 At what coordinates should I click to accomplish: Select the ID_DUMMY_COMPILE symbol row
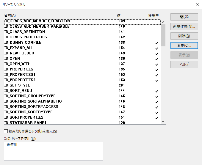(x=23, y=43)
